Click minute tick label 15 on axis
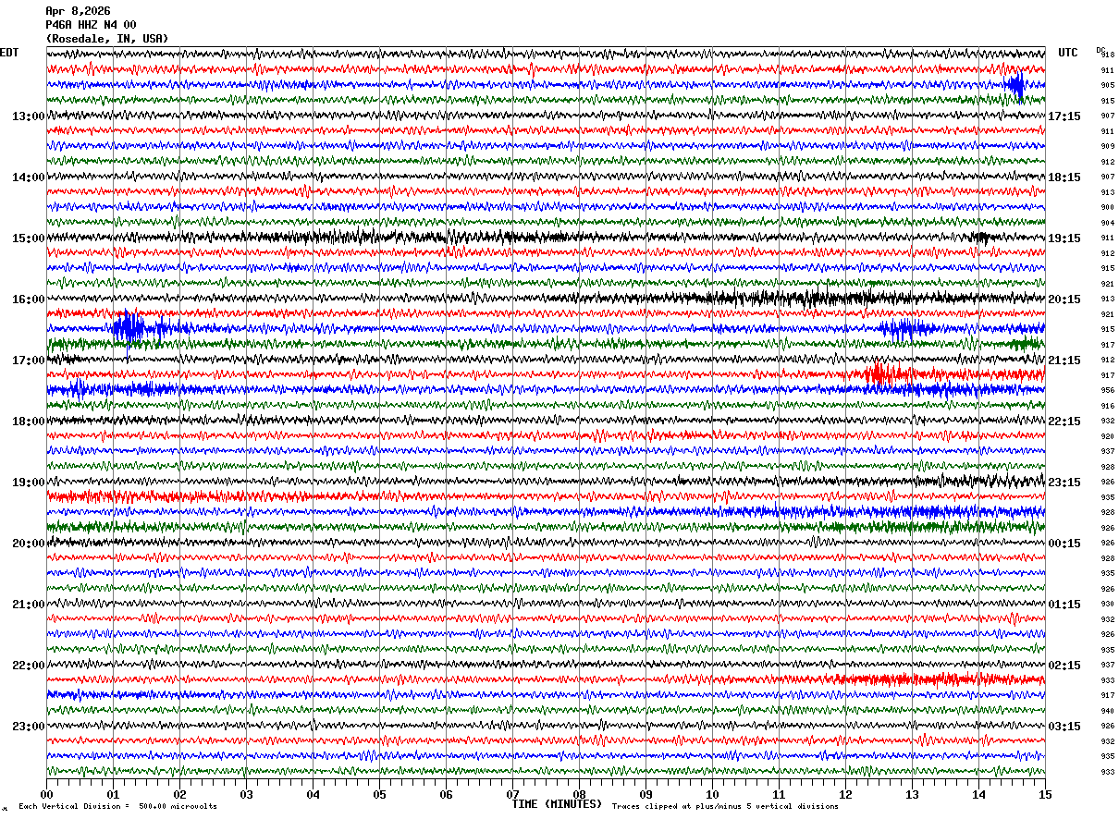Image resolution: width=1119 pixels, height=819 pixels. point(1045,794)
